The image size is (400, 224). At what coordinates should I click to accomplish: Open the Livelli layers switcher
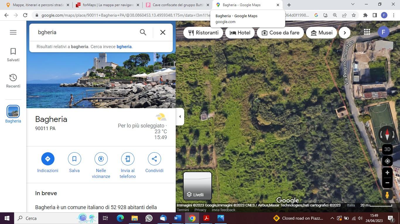click(x=197, y=186)
